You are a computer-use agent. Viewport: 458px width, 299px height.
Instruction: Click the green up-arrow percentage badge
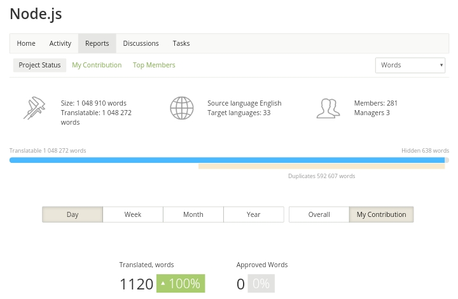(181, 284)
